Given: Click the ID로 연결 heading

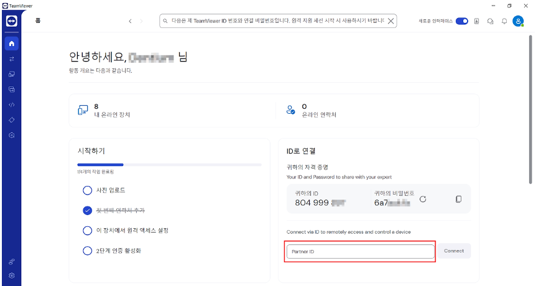Looking at the screenshot, I should [301, 151].
